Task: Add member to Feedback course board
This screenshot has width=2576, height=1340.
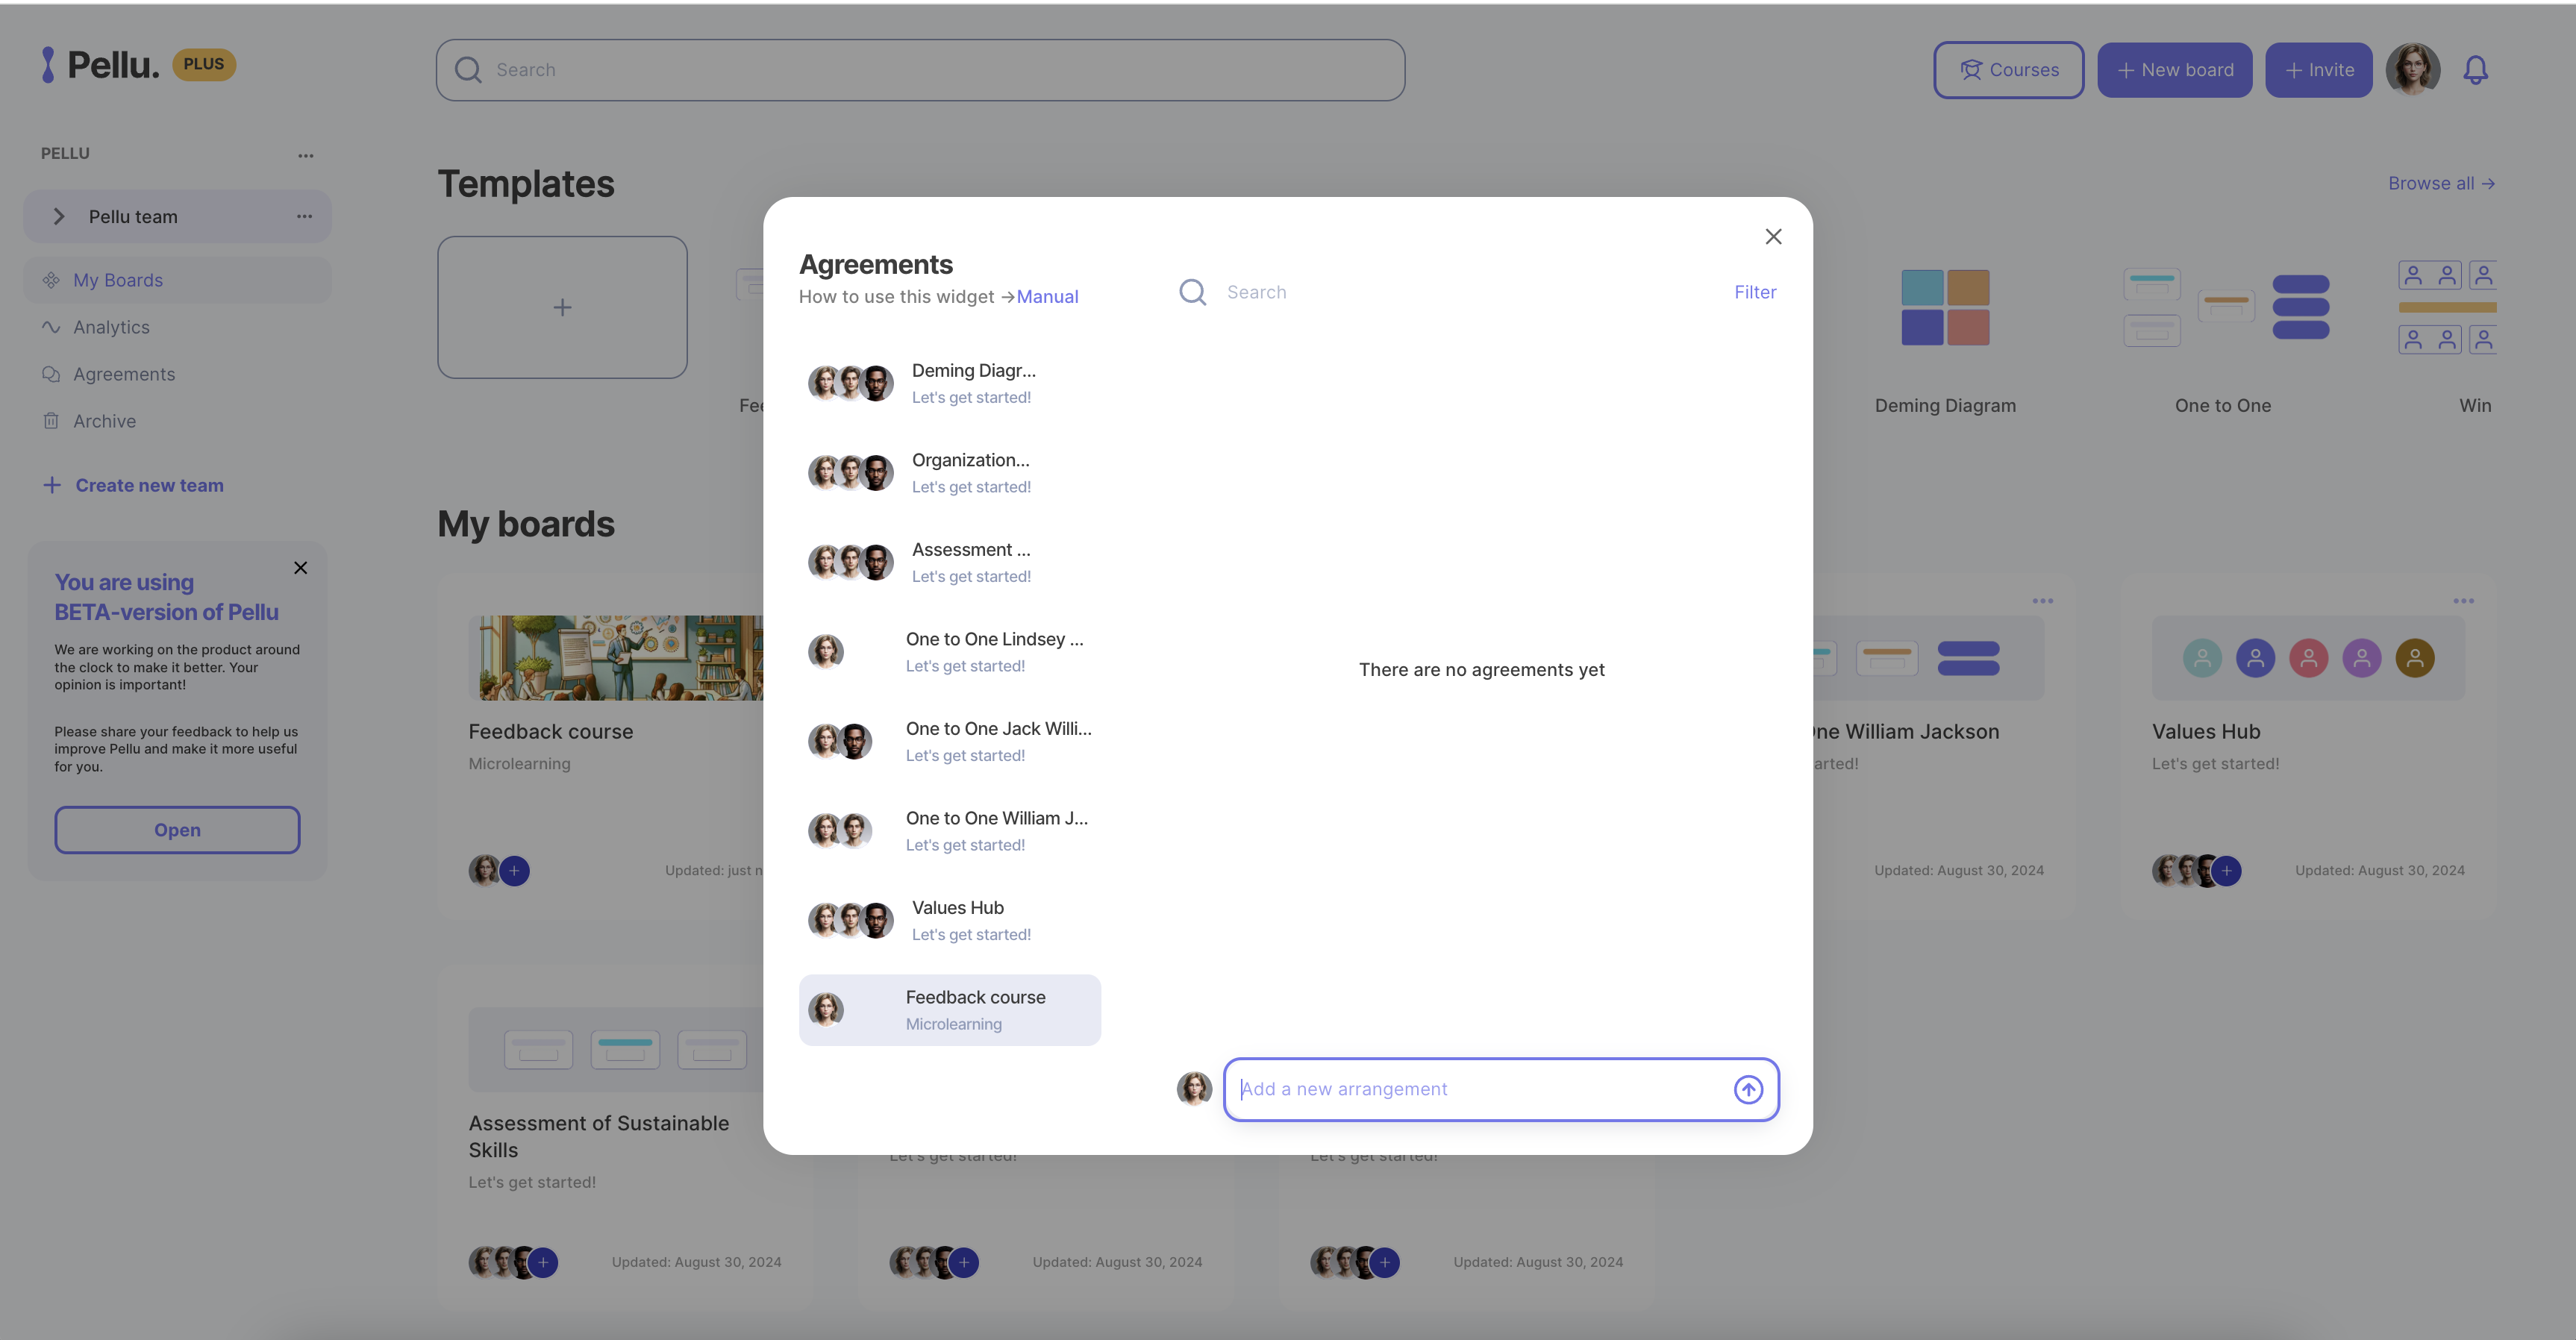Action: [514, 871]
